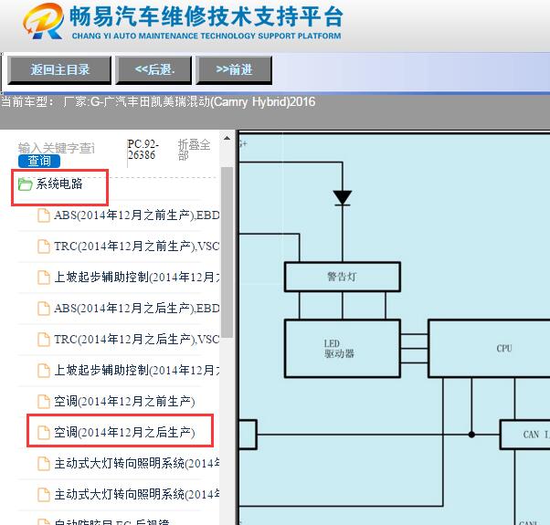Open 空调(2014年12月之后生产) entry

click(124, 432)
